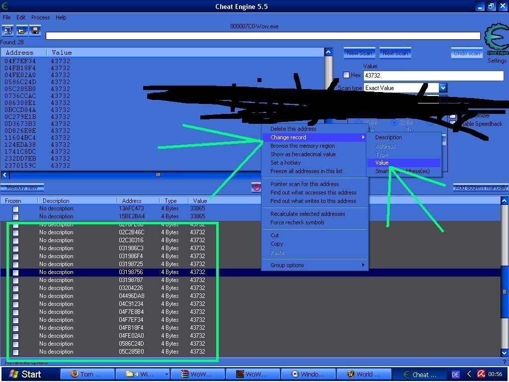This screenshot has height=382, width=509.
Task: Click the Next Scan button
Action: (x=395, y=53)
